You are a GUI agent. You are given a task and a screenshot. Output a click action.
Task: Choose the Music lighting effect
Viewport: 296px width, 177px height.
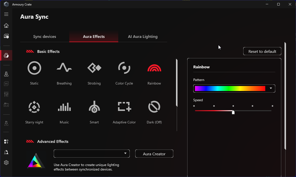click(64, 107)
